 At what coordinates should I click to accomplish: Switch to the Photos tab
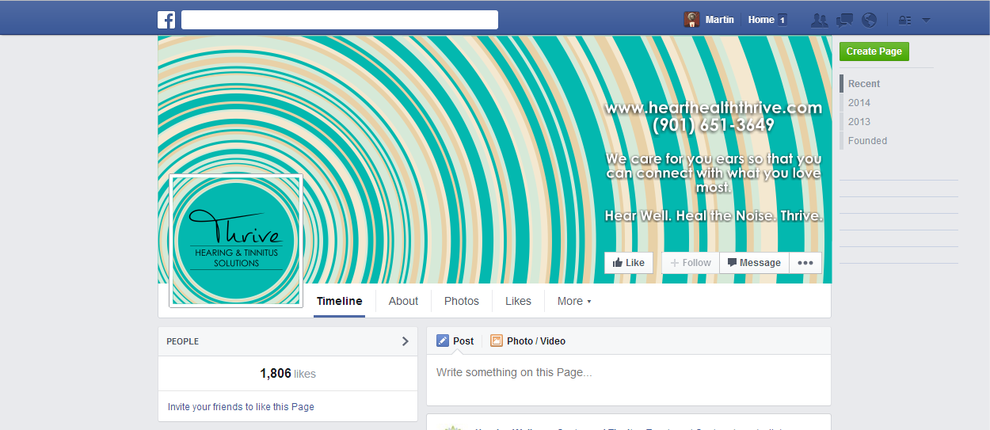coord(462,301)
